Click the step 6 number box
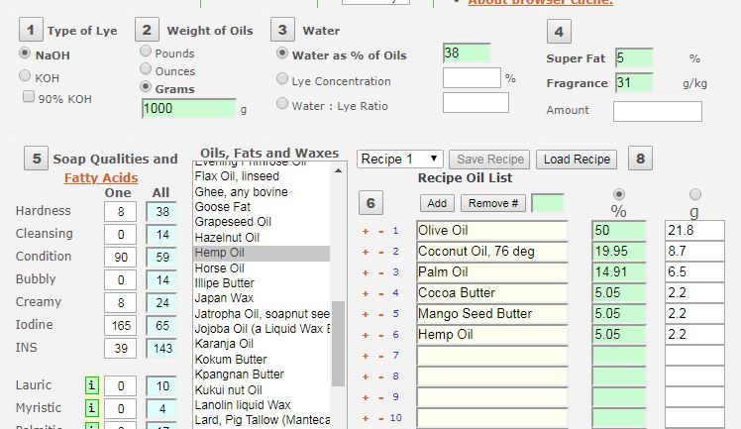Image resolution: width=741 pixels, height=429 pixels. point(369,204)
